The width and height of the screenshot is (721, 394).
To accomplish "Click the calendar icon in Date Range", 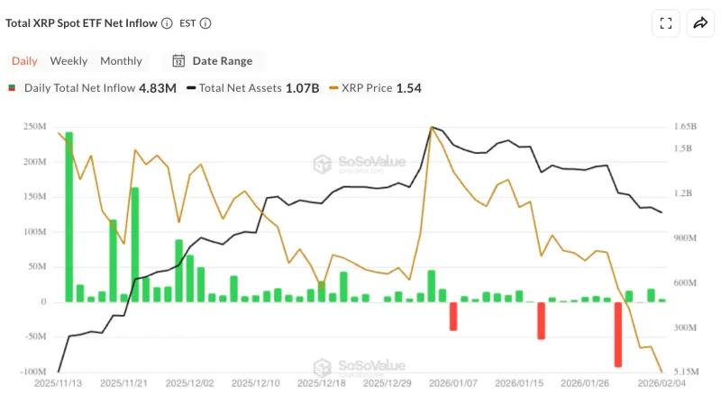I will 178,61.
